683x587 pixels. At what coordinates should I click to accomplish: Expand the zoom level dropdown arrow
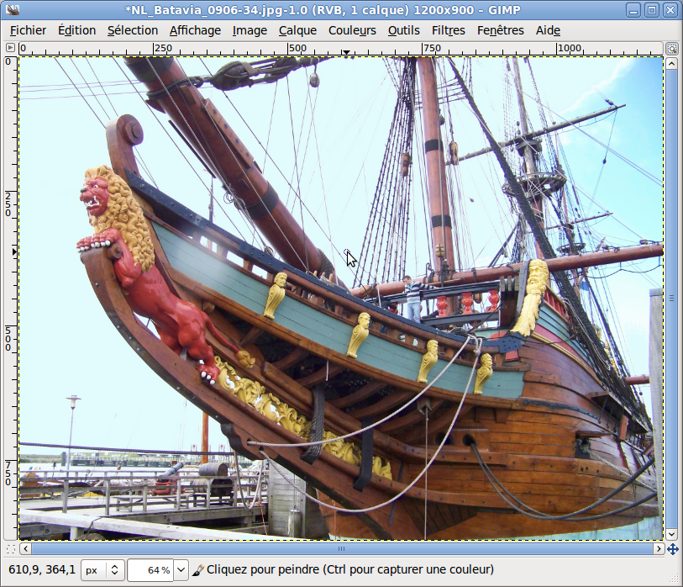coord(181,570)
